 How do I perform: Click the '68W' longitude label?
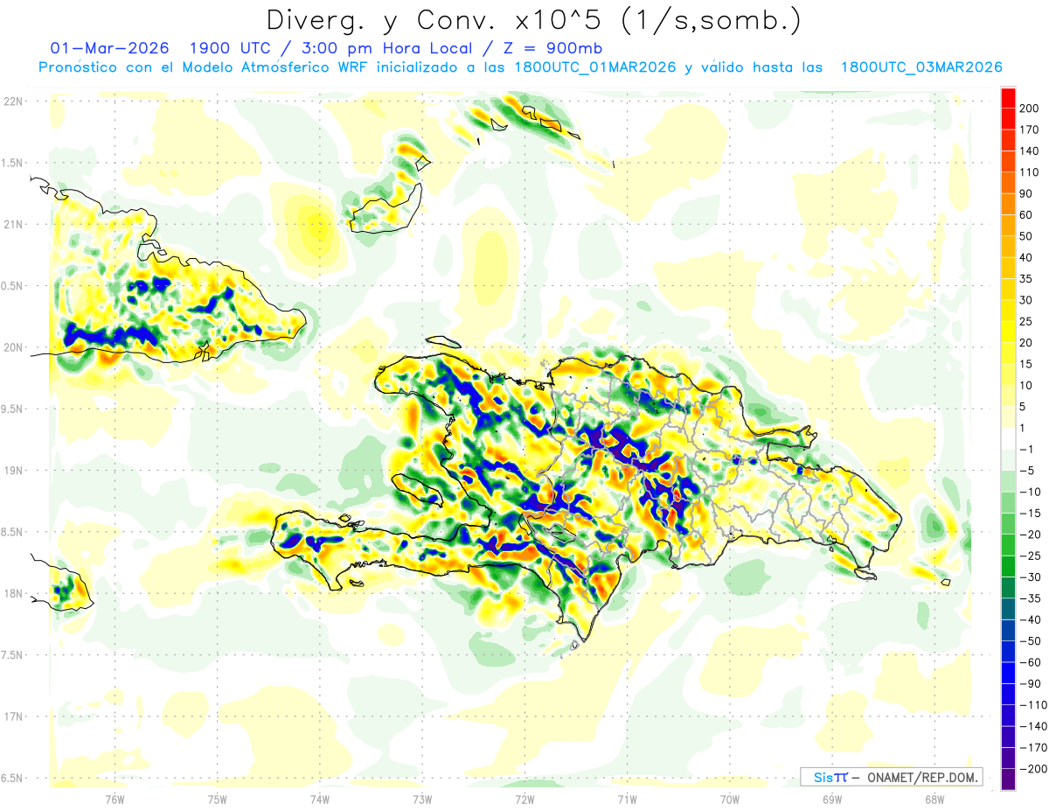point(934,799)
